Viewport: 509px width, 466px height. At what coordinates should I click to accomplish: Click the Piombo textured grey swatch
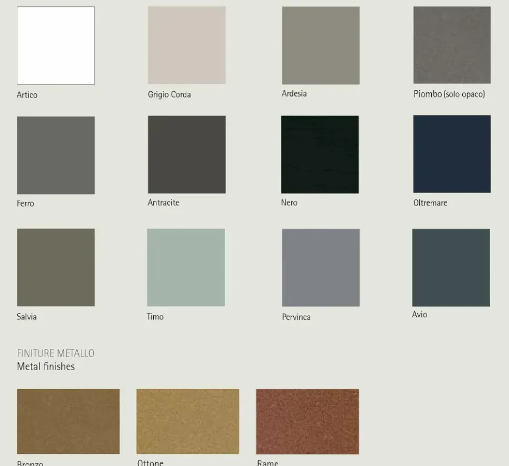(452, 45)
